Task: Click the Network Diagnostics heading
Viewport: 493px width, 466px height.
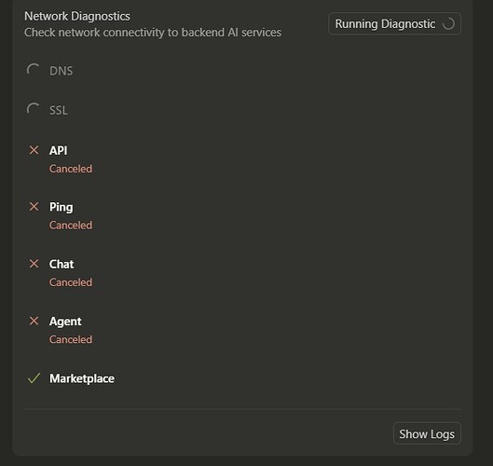Action: 77,17
